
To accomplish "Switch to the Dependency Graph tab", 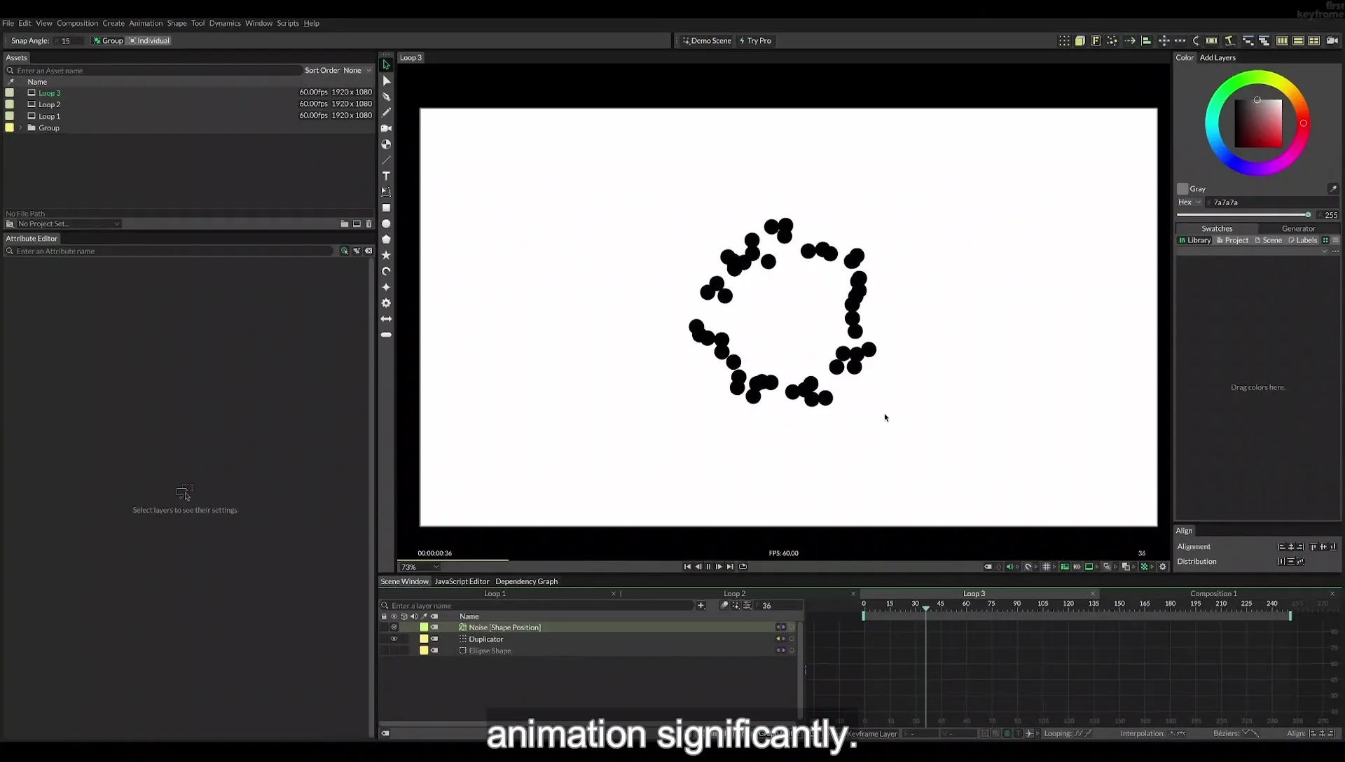I will pyautogui.click(x=526, y=581).
